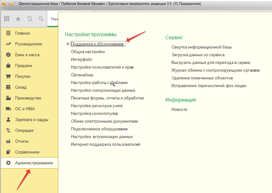Click the 1C application logo icon
272x193 pixels.
4,4
